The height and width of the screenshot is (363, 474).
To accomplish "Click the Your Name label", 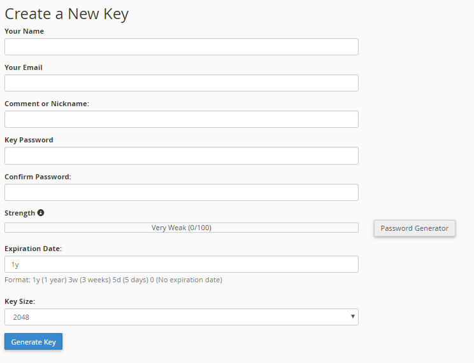I will point(24,31).
